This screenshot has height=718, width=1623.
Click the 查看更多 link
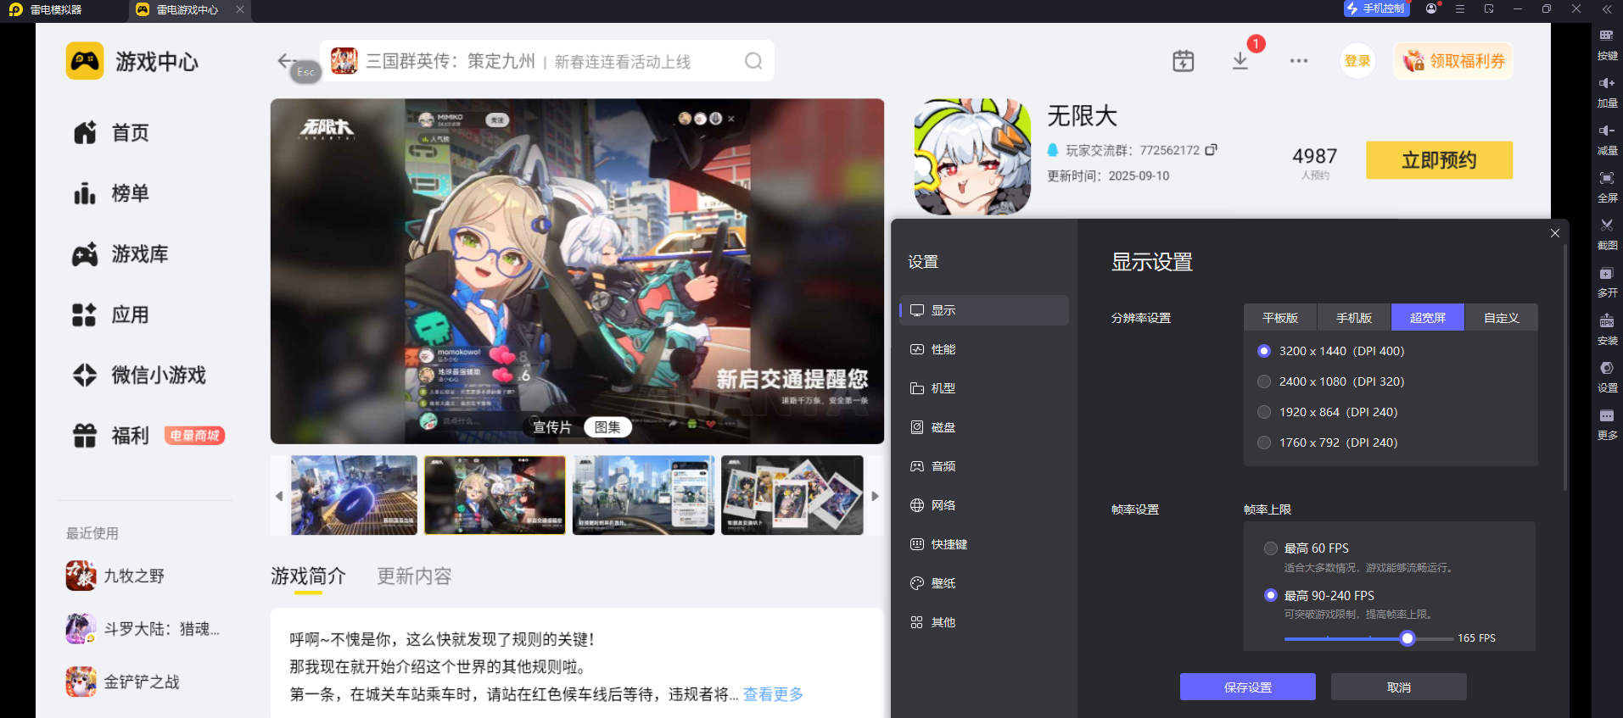click(773, 694)
